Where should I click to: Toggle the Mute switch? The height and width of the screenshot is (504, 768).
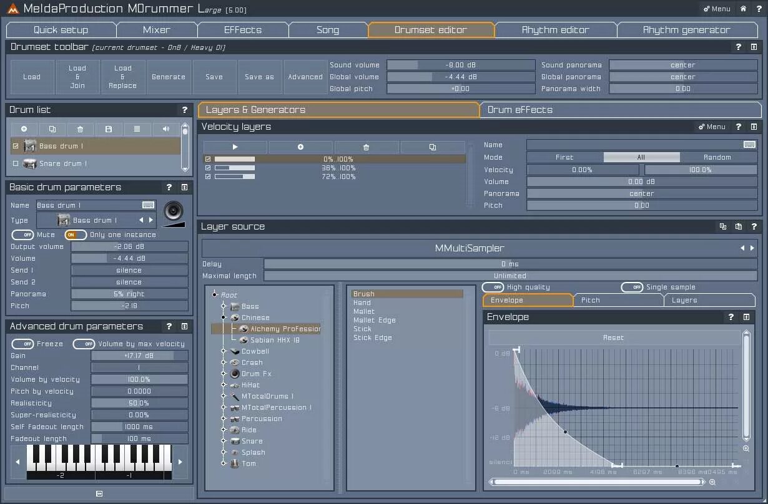23,235
